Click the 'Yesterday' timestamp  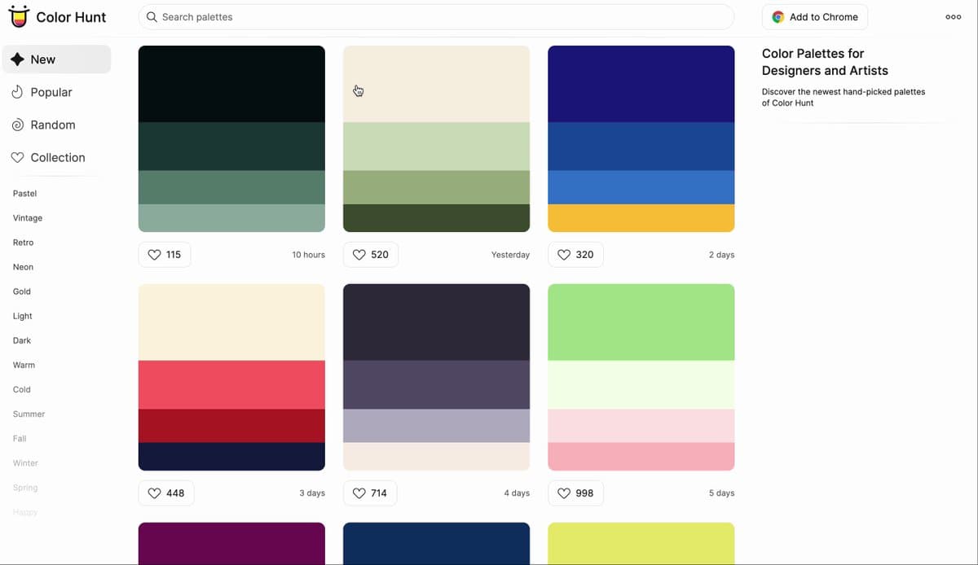[510, 255]
